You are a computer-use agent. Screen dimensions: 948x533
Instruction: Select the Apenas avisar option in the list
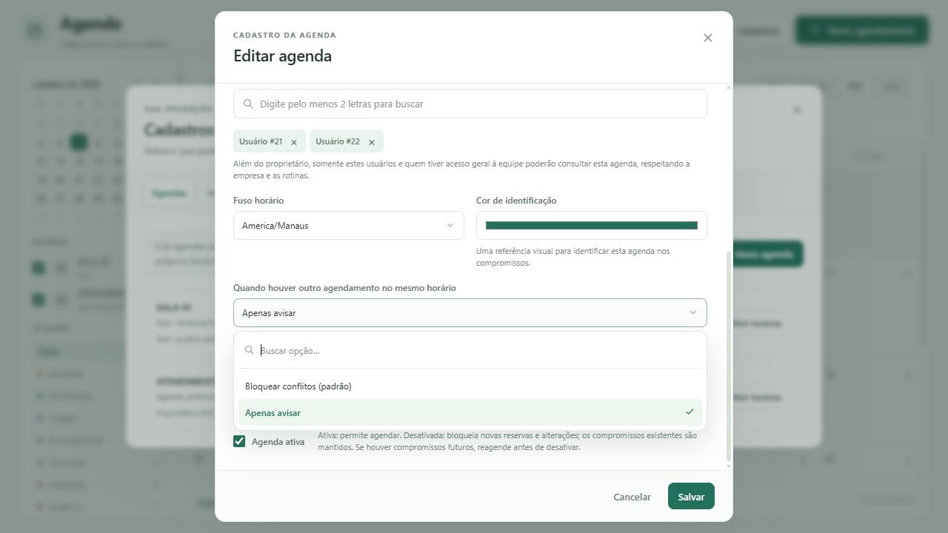click(x=470, y=413)
